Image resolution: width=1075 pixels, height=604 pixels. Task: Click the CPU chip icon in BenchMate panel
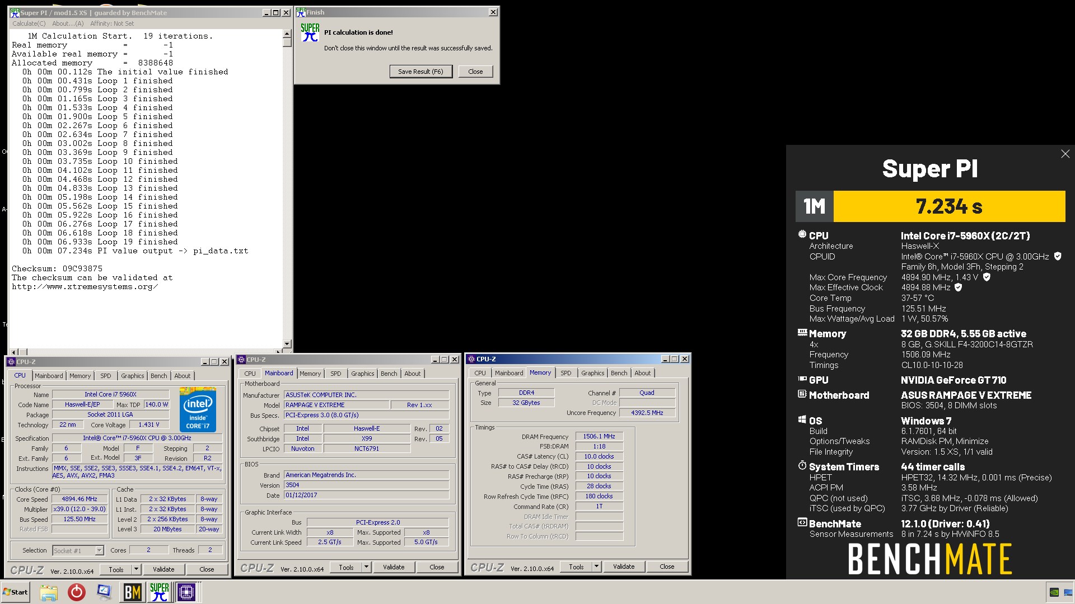coord(802,235)
